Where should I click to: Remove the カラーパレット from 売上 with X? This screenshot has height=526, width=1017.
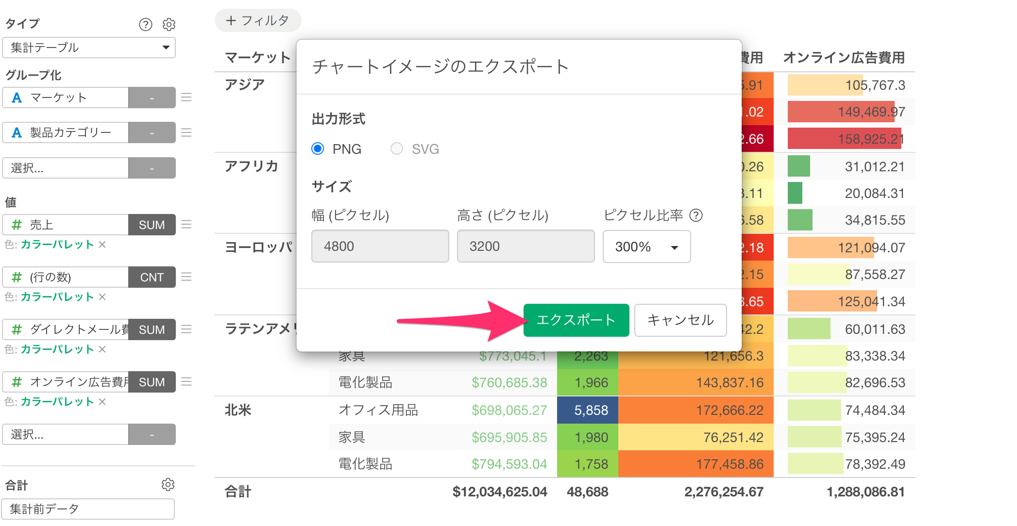point(102,245)
